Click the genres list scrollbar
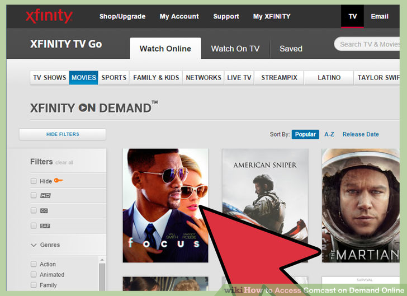Image resolution: width=407 pixels, height=296 pixels. 102,276
